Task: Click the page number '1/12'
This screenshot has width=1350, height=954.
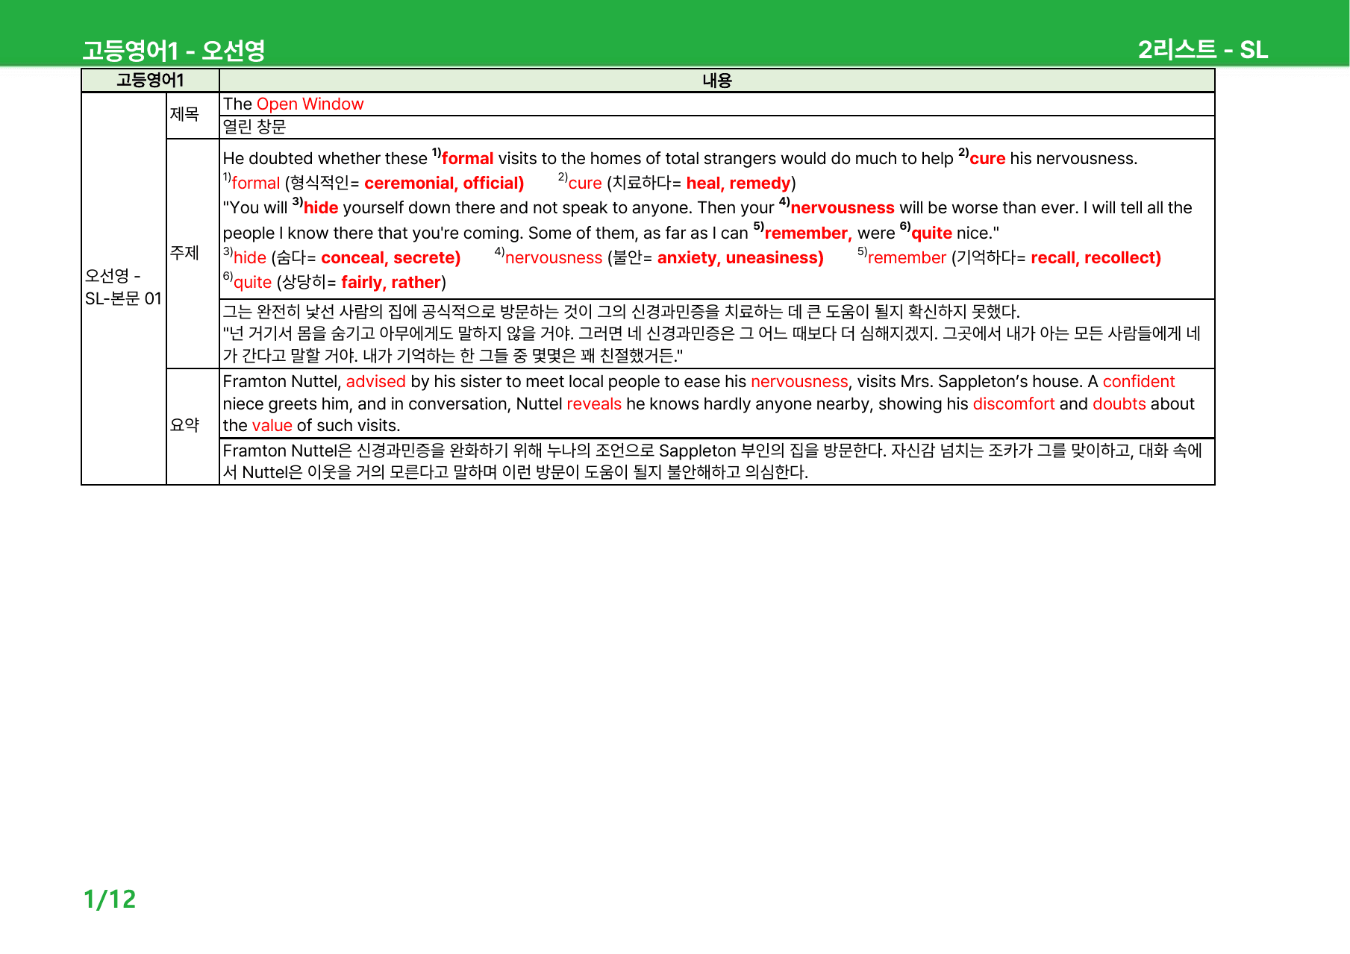Action: [110, 900]
